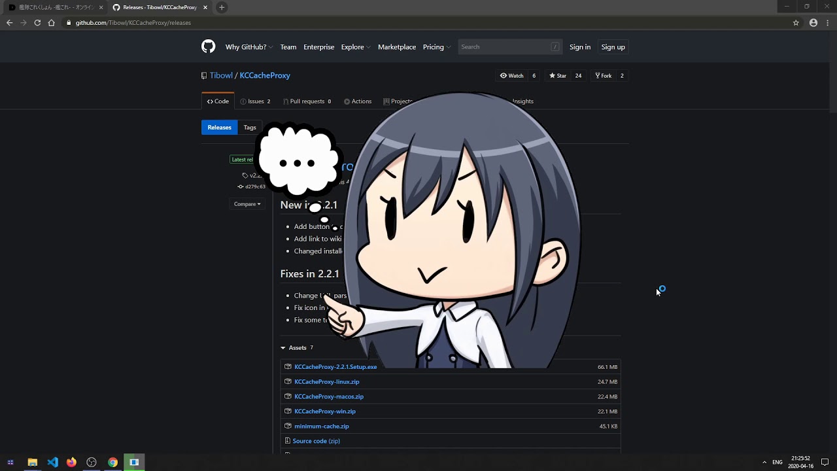Select the Tags sub-tab
This screenshot has width=837, height=471.
250,128
